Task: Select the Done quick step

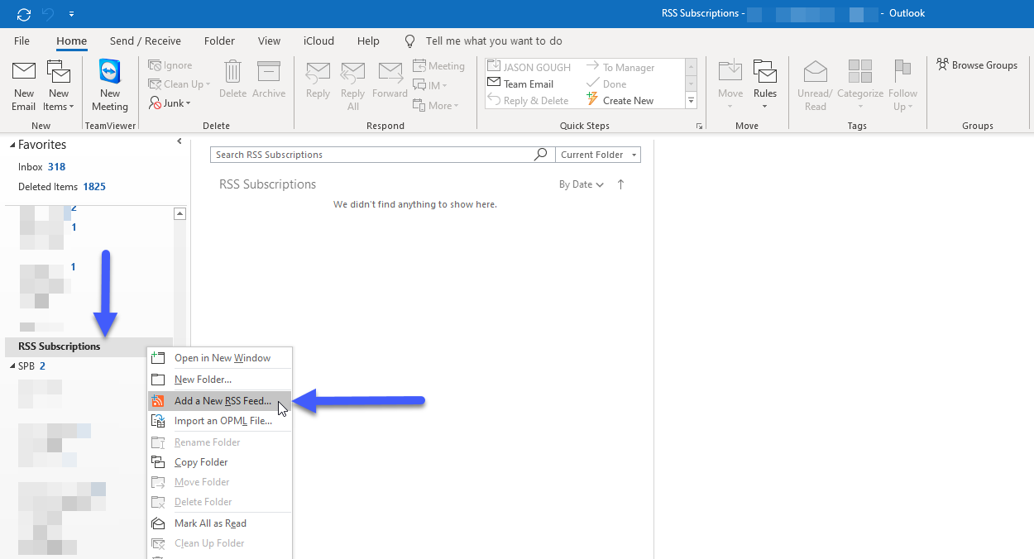Action: (606, 84)
